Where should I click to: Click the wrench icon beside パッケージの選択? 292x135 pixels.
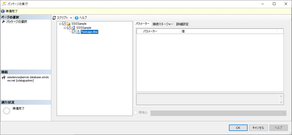click(x=3, y=22)
